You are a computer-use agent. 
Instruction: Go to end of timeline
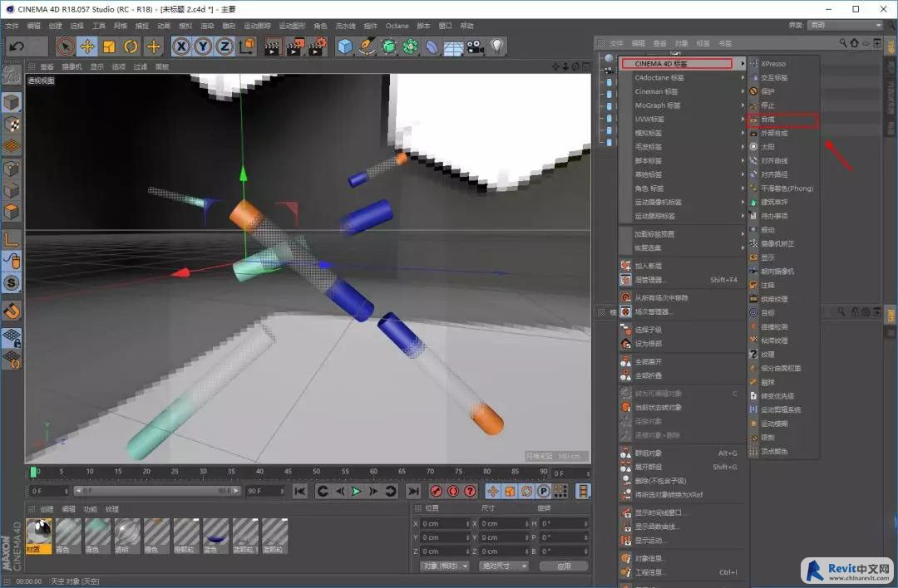[413, 492]
